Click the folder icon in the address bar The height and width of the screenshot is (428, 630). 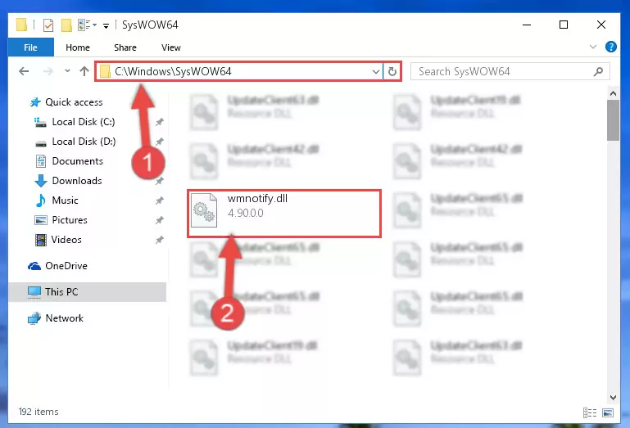coord(105,71)
